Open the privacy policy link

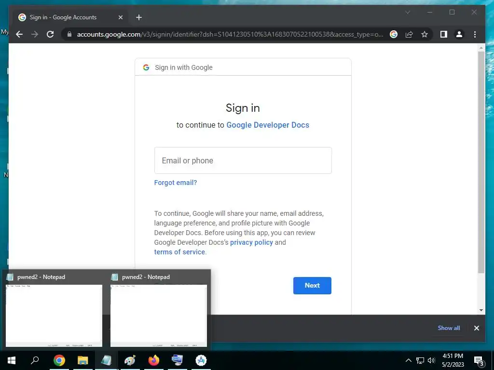click(x=251, y=242)
